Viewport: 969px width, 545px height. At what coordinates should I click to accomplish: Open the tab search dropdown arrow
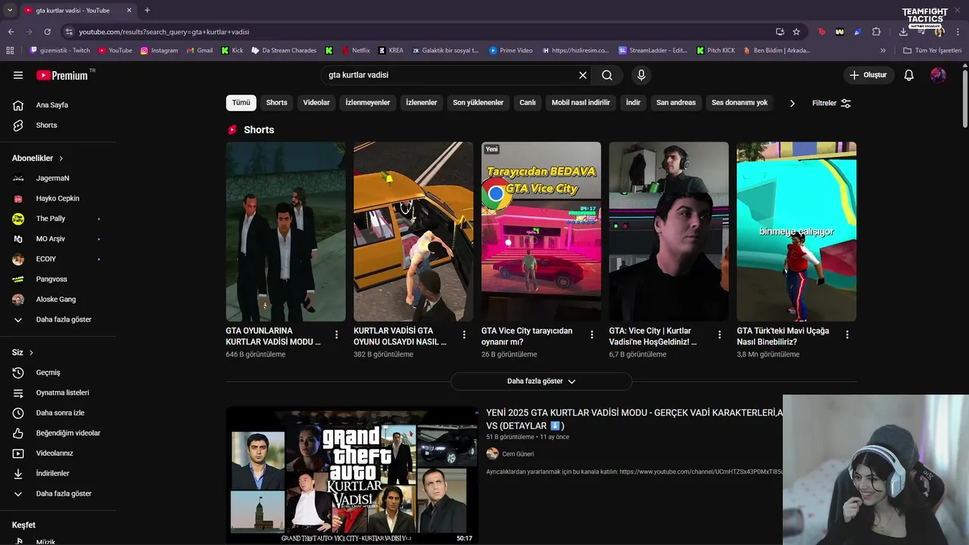[10, 11]
